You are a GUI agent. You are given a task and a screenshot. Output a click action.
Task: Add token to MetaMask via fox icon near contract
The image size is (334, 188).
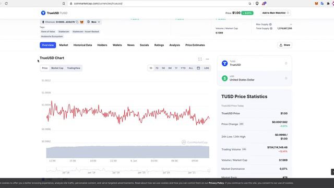point(82,22)
